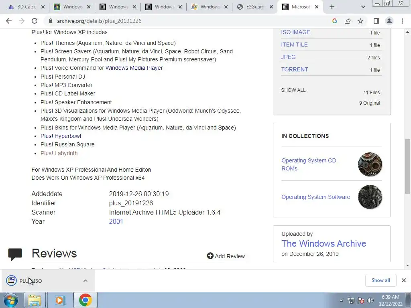Open the ISO IMAGE download option
The width and height of the screenshot is (411, 308).
(296, 32)
